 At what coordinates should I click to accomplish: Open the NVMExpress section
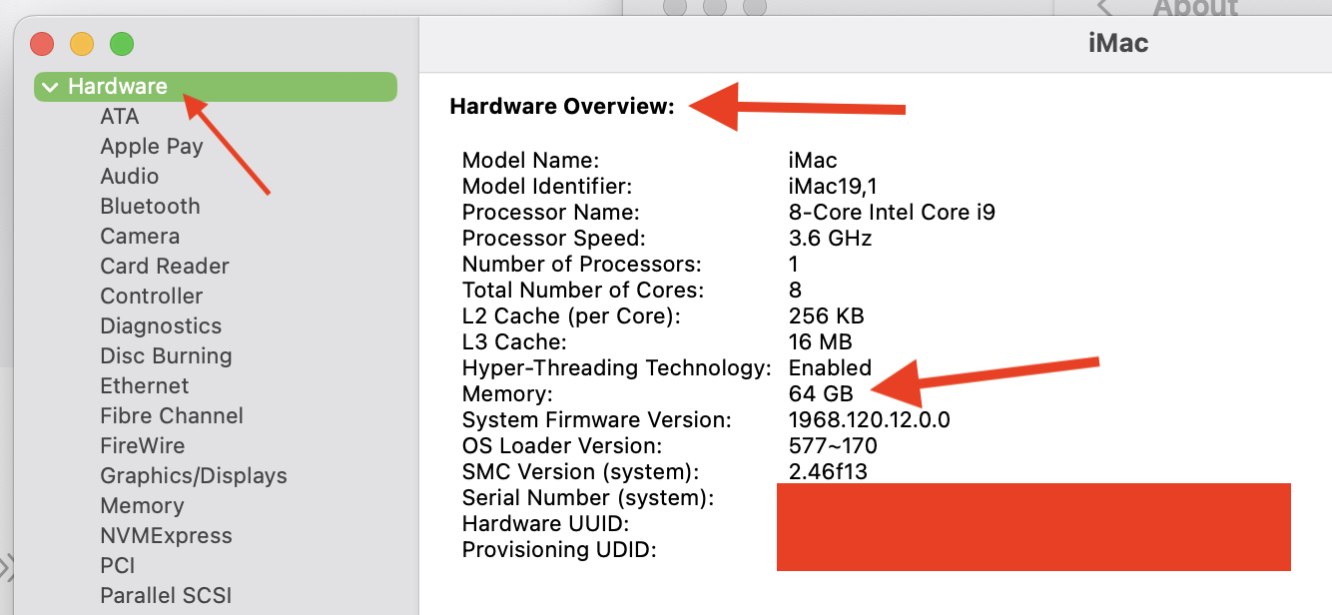166,536
